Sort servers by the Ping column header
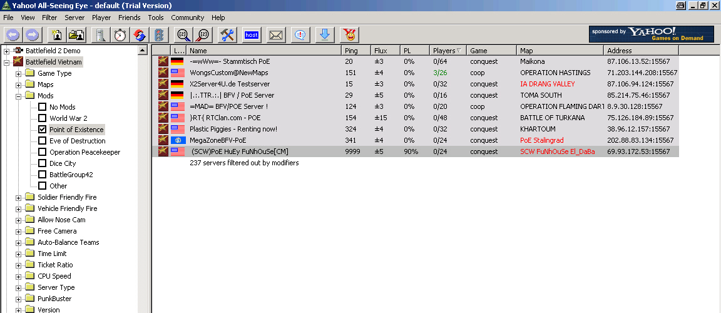Viewport: 721px width, 313px height. pos(356,51)
